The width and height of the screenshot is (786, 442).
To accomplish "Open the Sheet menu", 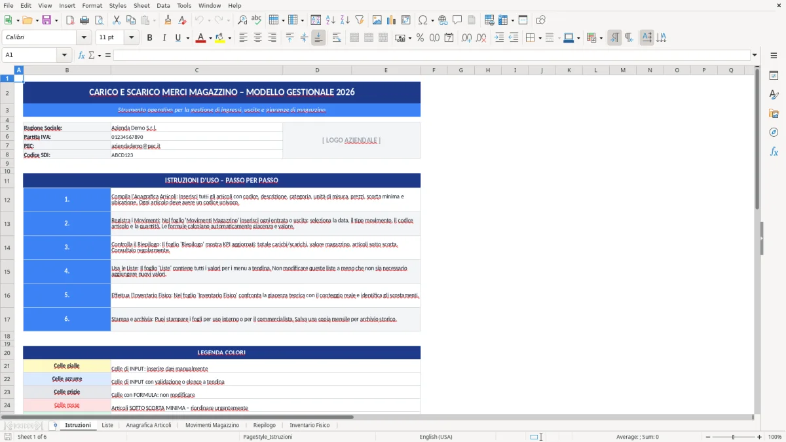I will [x=141, y=5].
